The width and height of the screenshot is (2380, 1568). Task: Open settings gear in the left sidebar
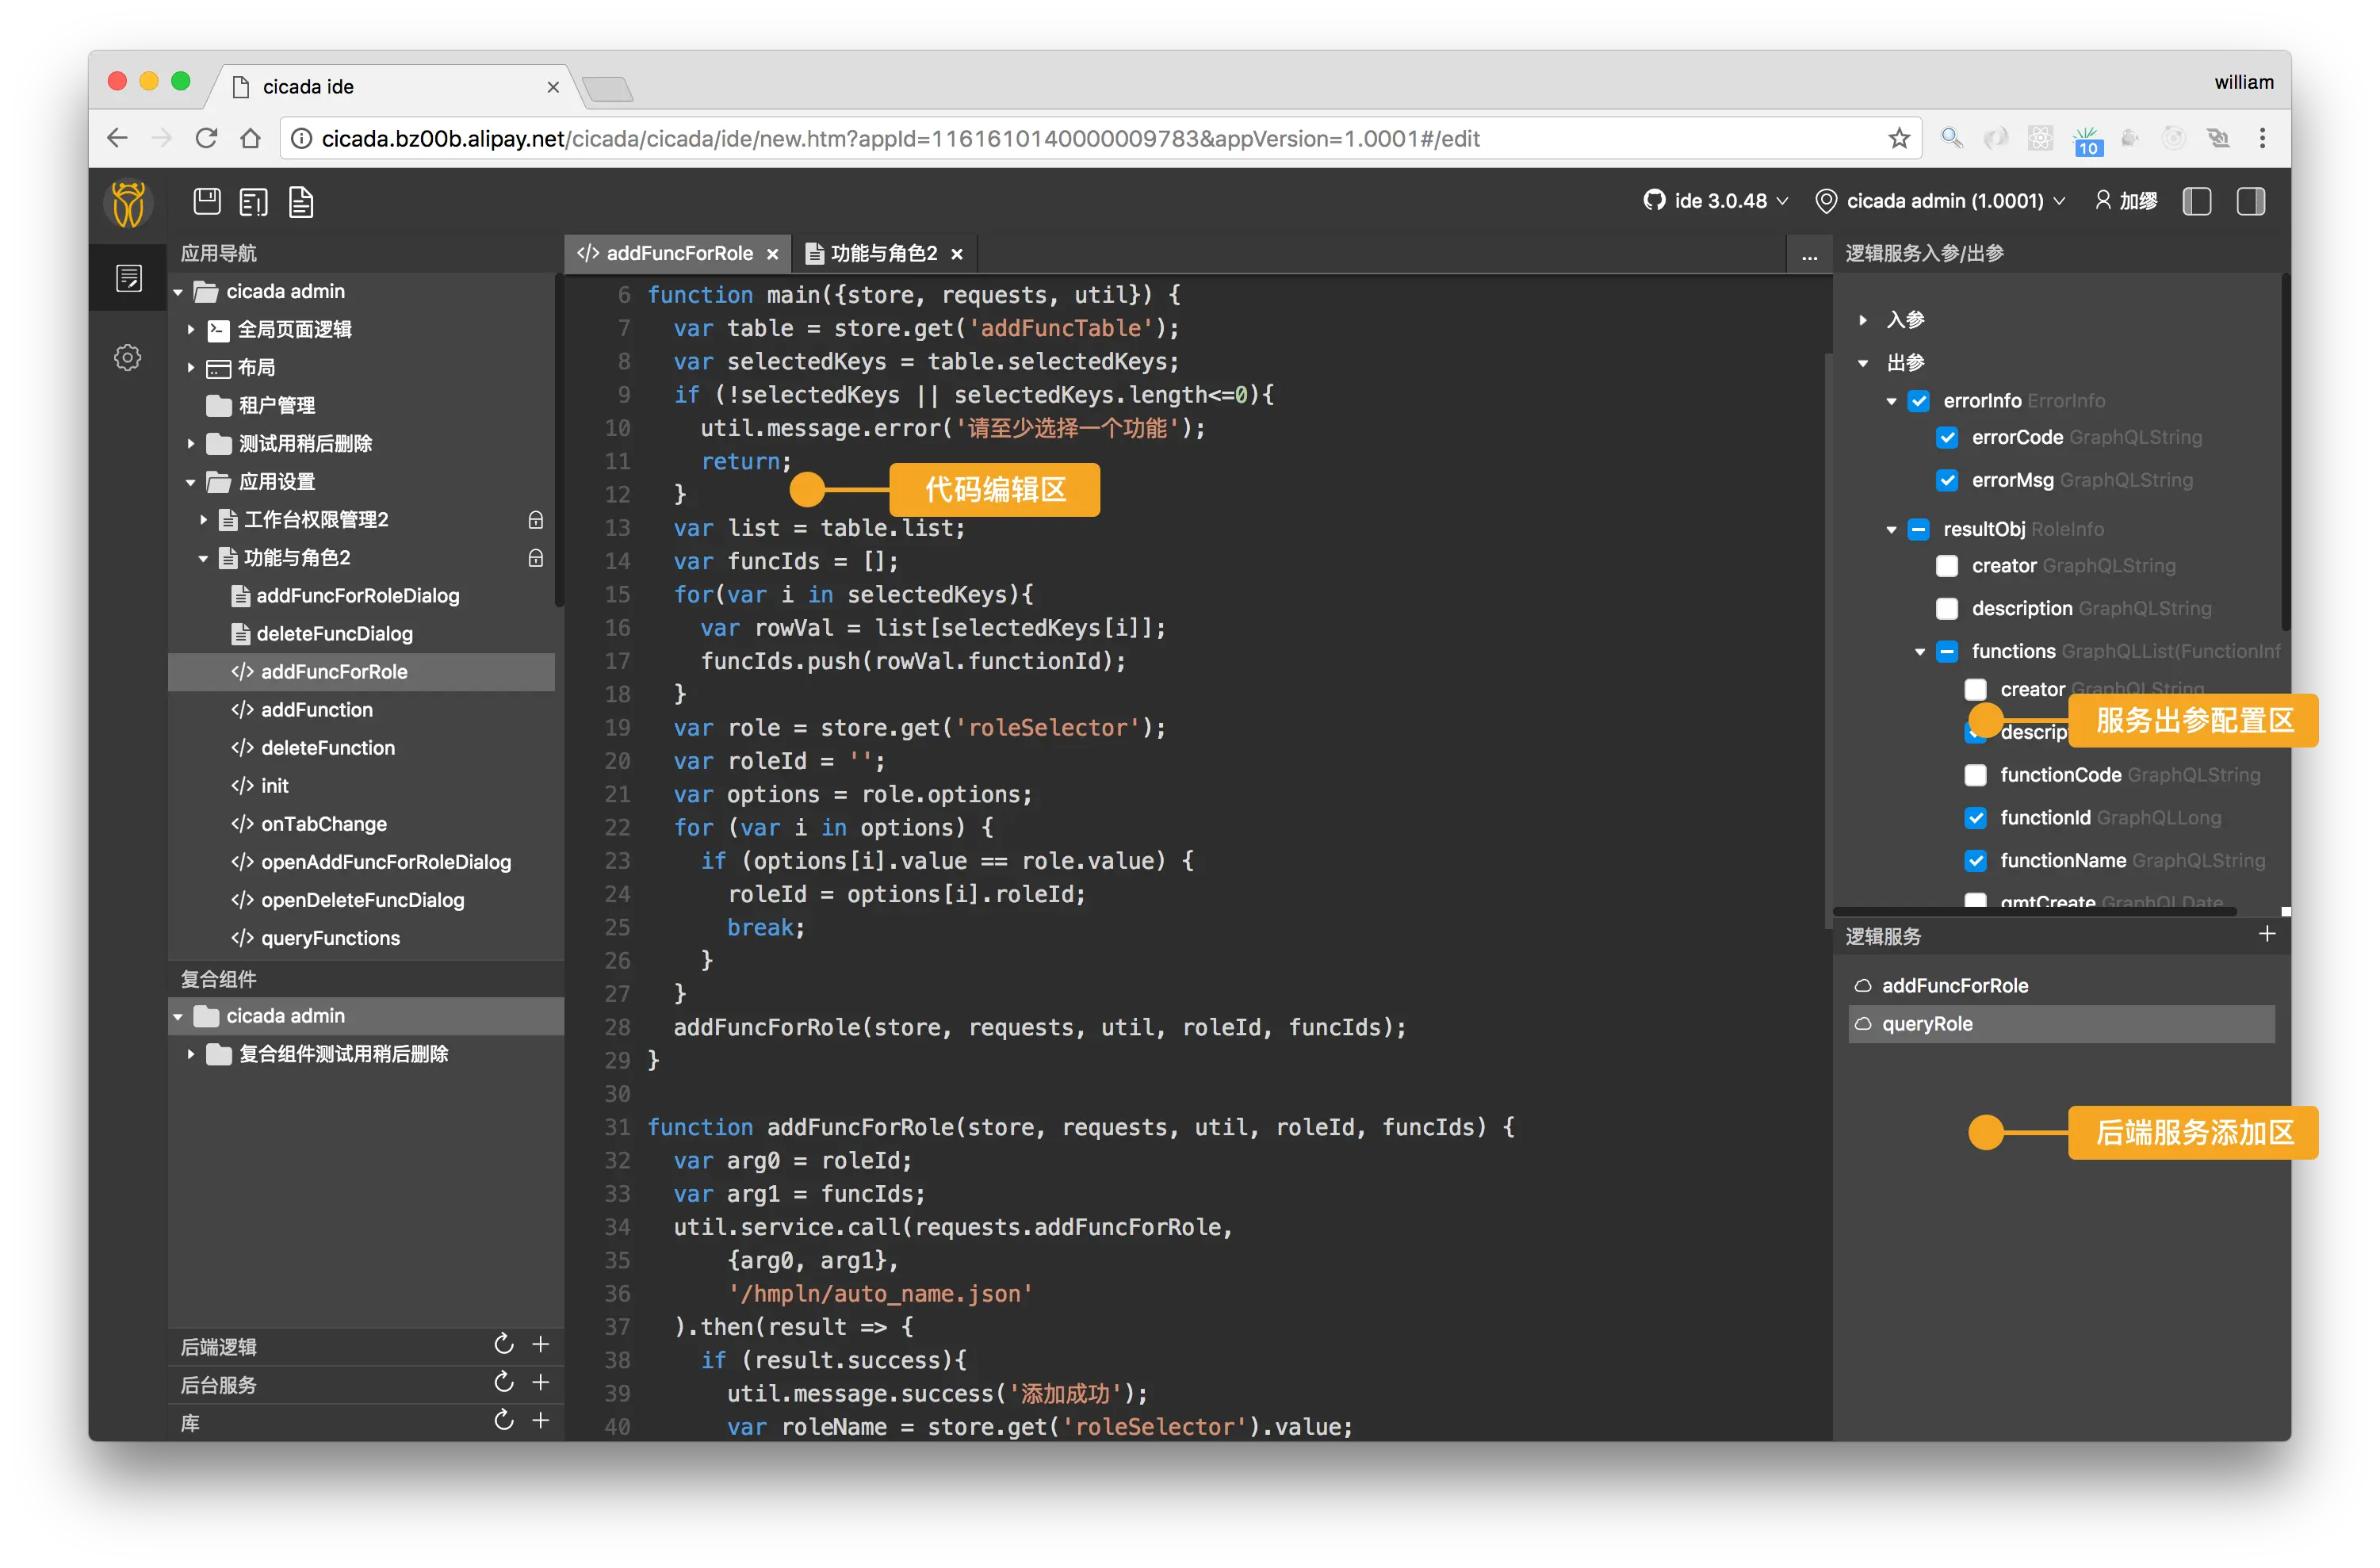click(x=128, y=357)
